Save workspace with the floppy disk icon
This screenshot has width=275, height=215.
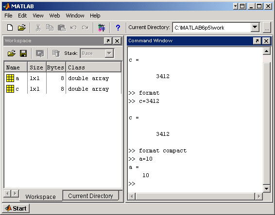23,53
